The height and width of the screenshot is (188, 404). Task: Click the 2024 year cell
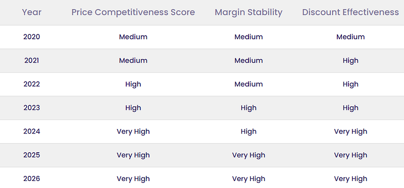tap(31, 132)
